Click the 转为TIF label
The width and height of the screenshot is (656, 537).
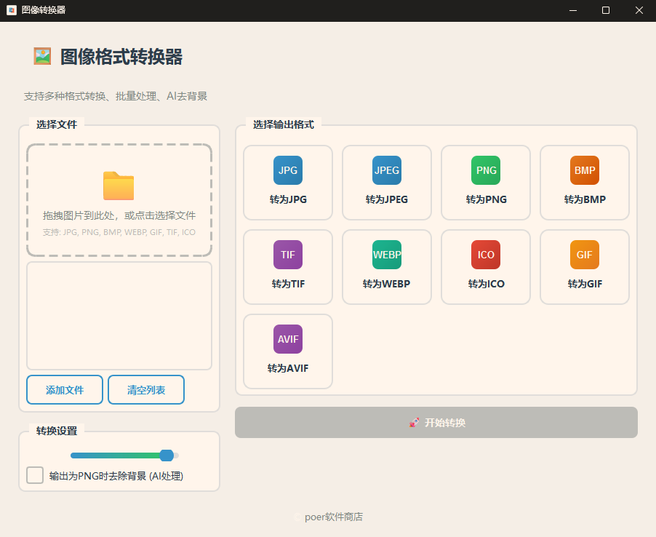pos(288,285)
